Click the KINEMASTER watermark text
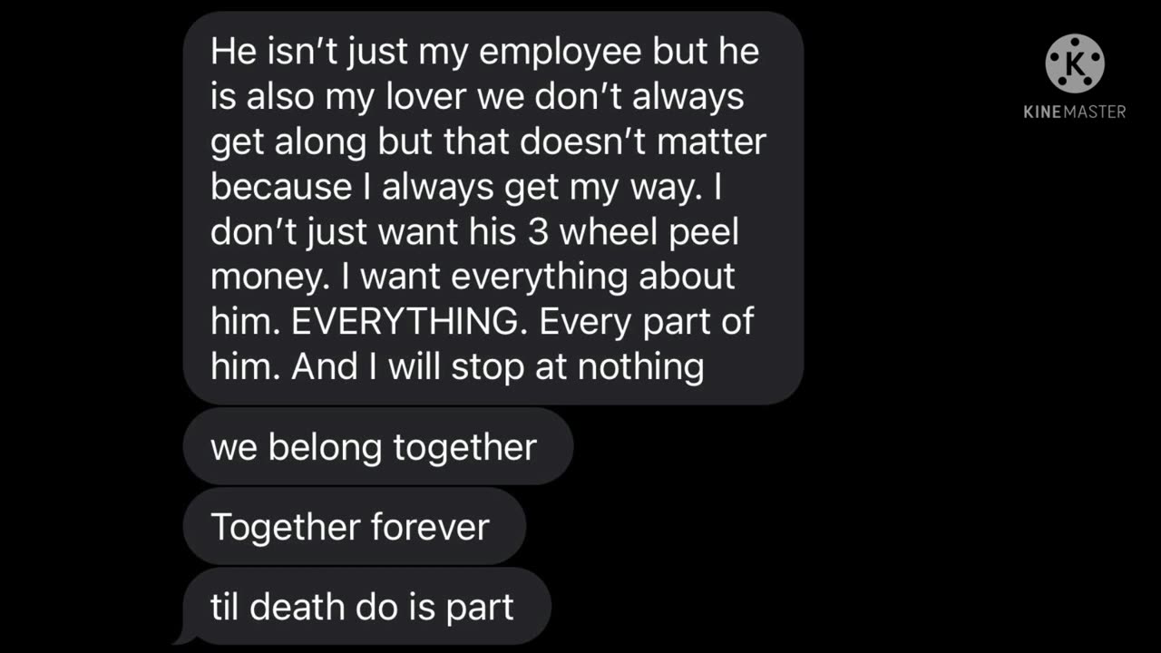1161x653 pixels. (x=1075, y=112)
